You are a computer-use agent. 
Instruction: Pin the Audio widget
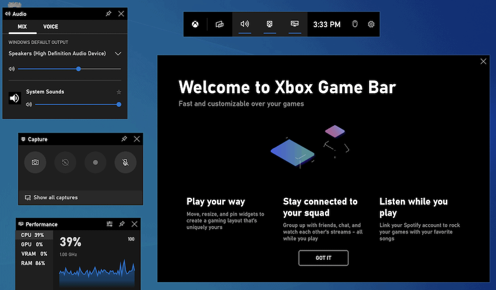pos(108,13)
